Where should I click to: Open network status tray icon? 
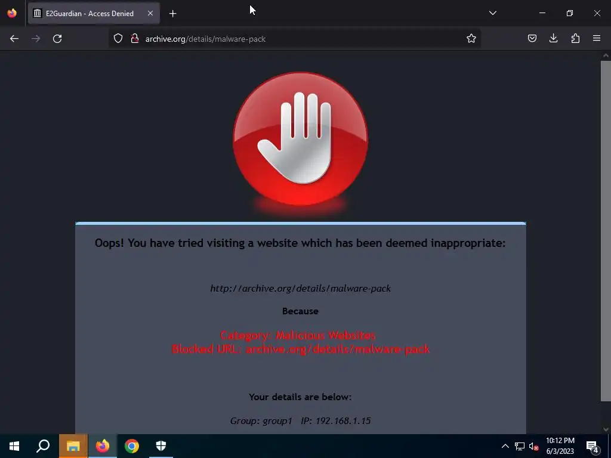(x=520, y=446)
